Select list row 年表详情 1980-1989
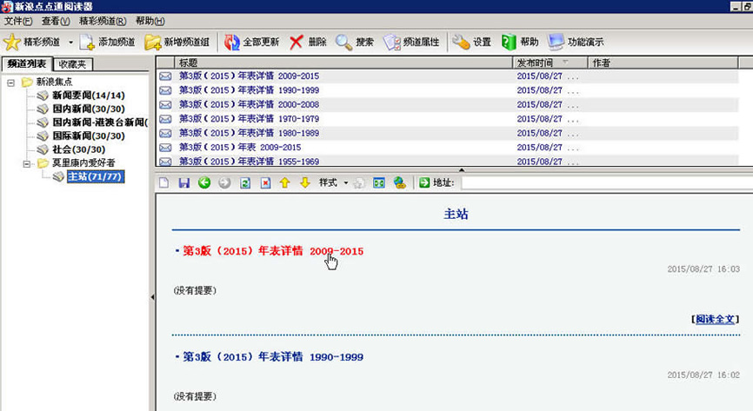The height and width of the screenshot is (411, 753). pos(448,133)
